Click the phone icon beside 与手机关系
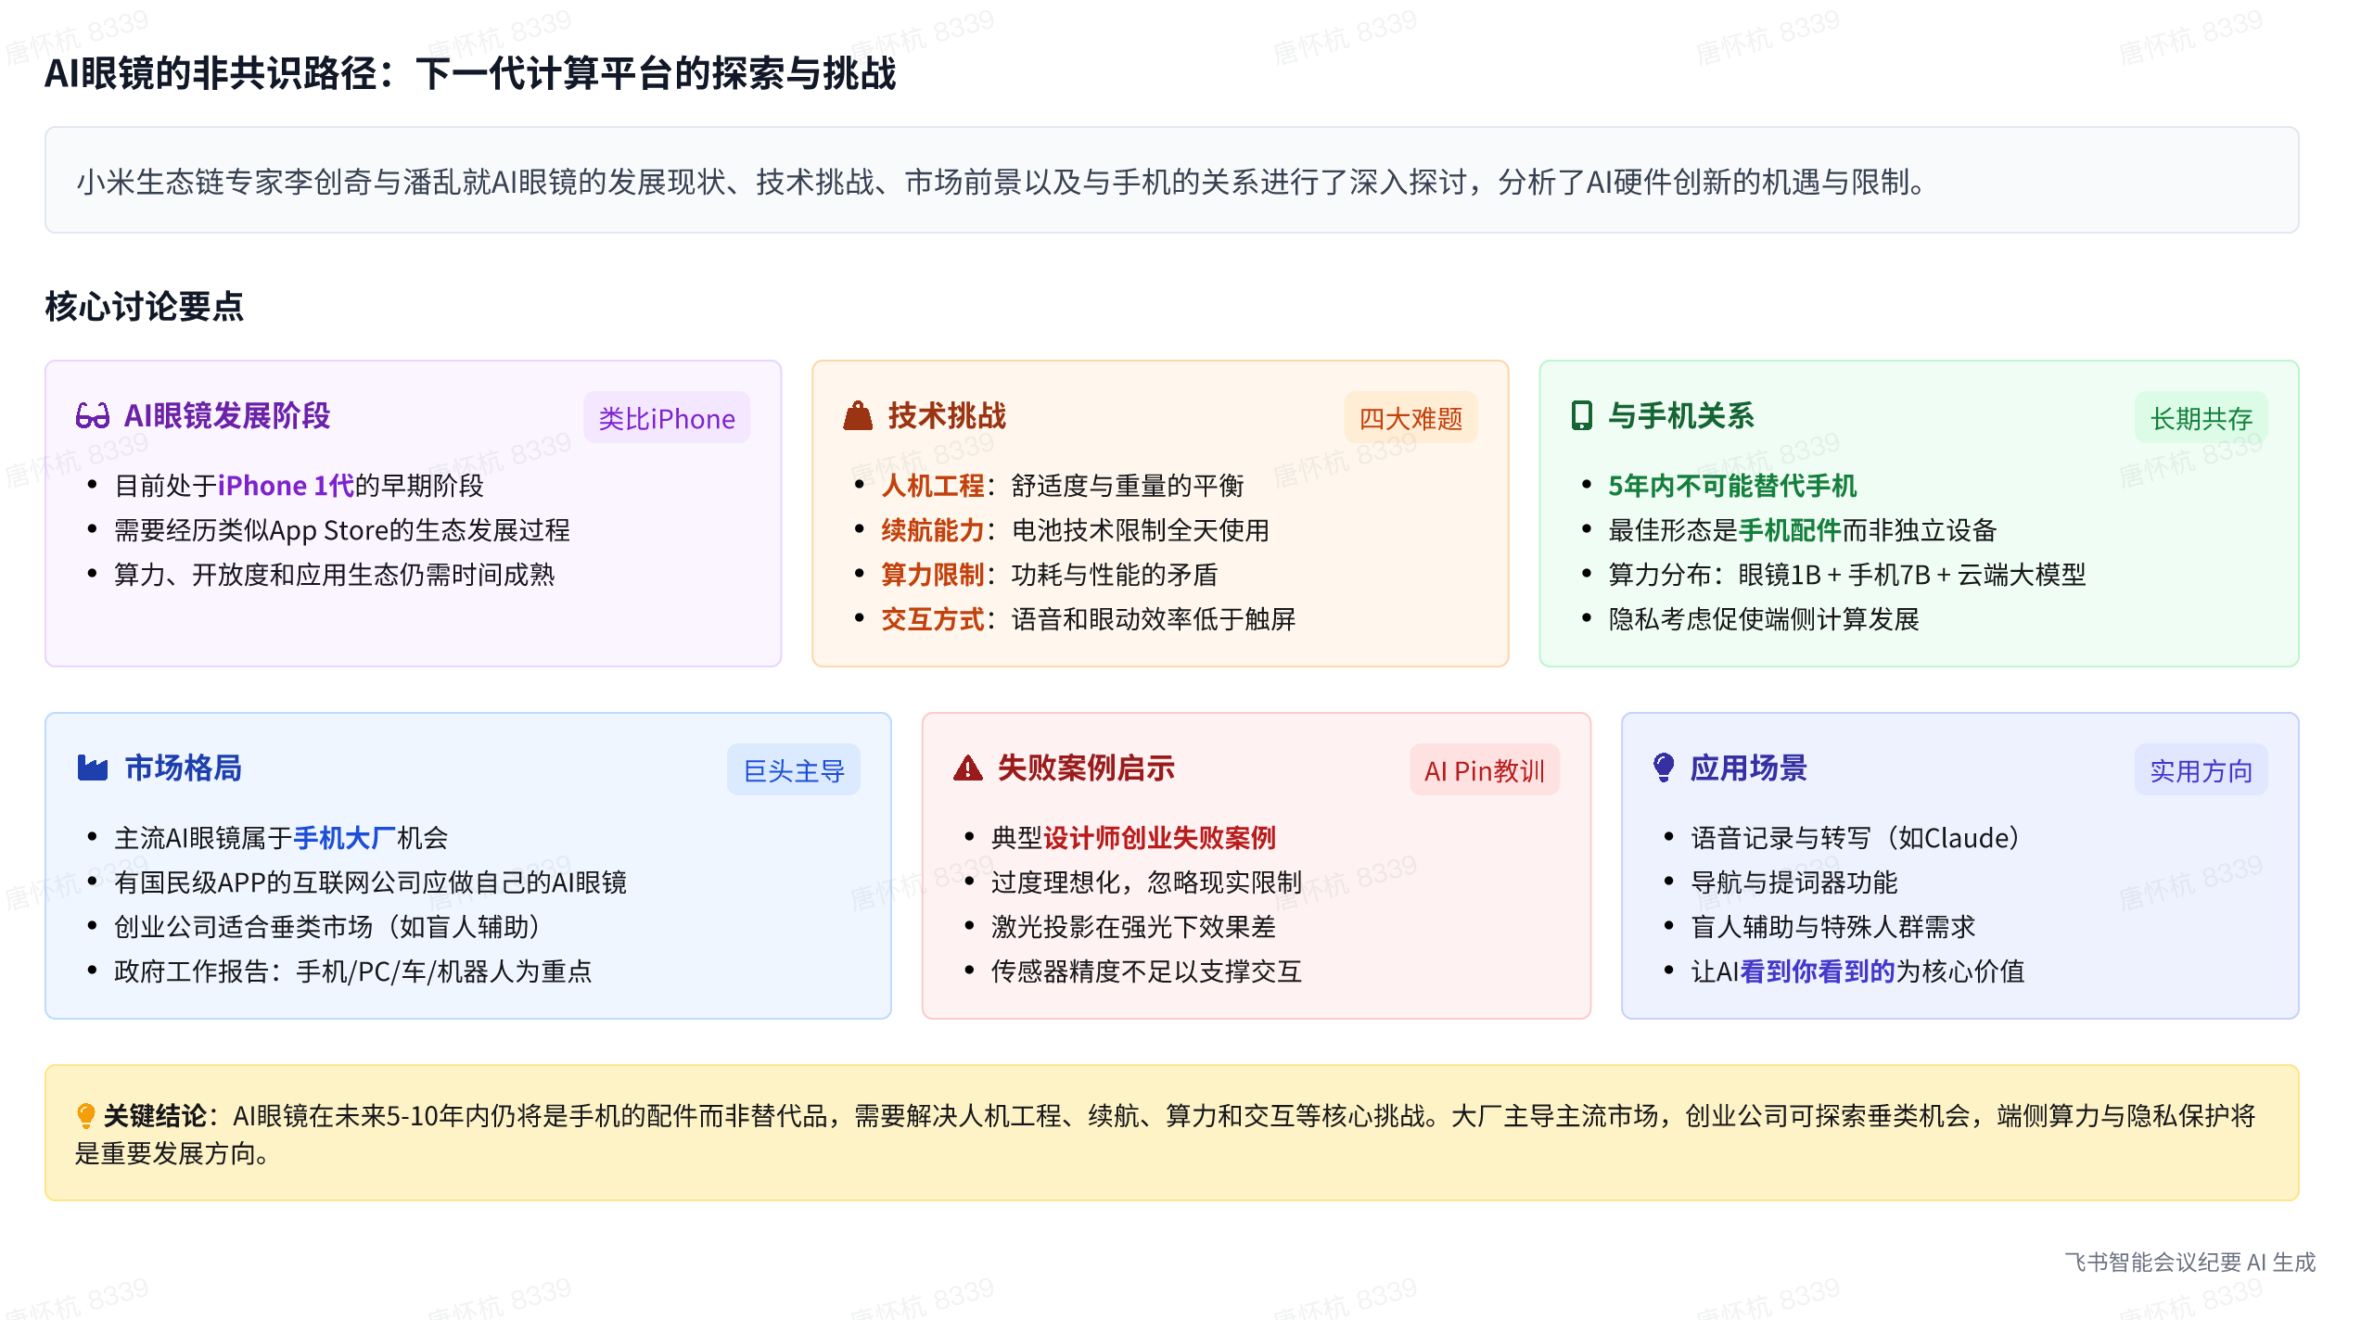The height and width of the screenshot is (1320, 2374). click(x=1581, y=416)
